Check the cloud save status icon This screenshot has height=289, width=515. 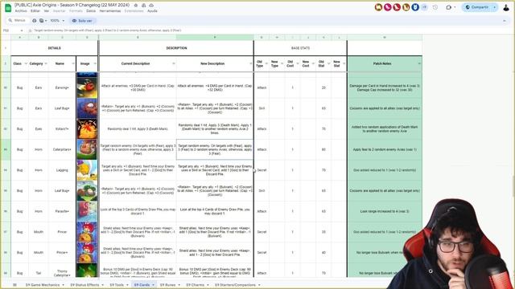151,6
